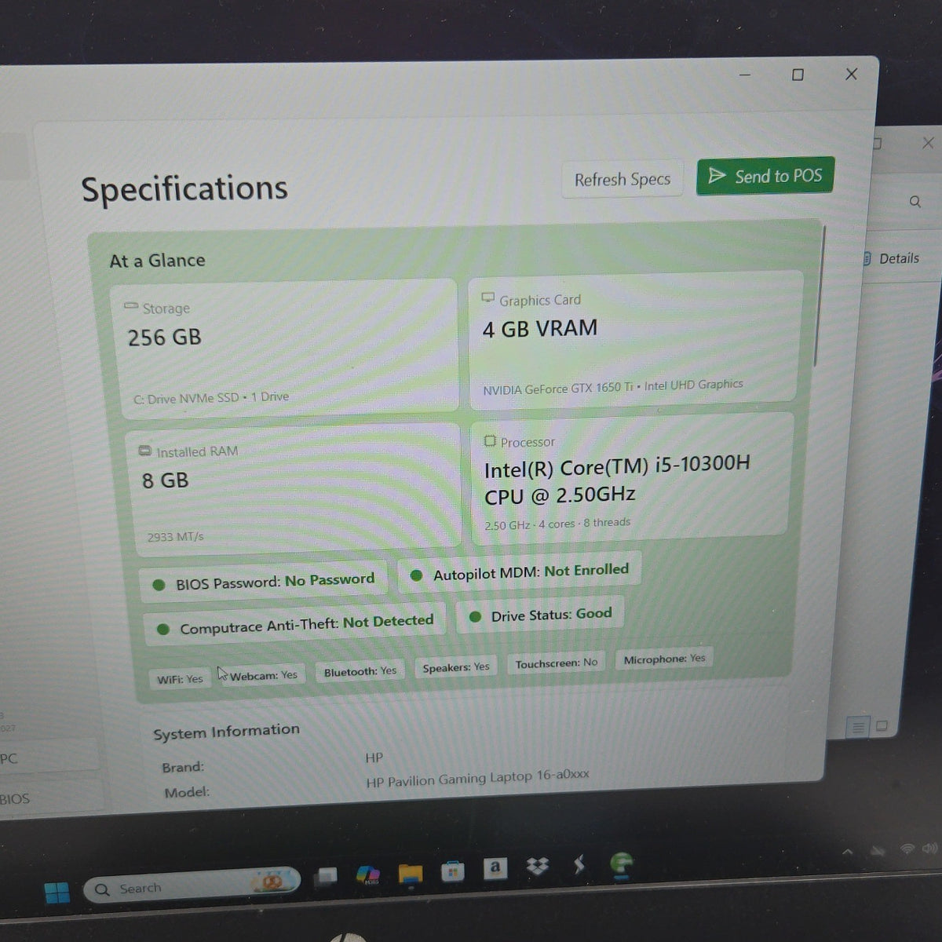Viewport: 942px width, 942px height.
Task: Select list view icon in the background window
Action: (x=858, y=728)
